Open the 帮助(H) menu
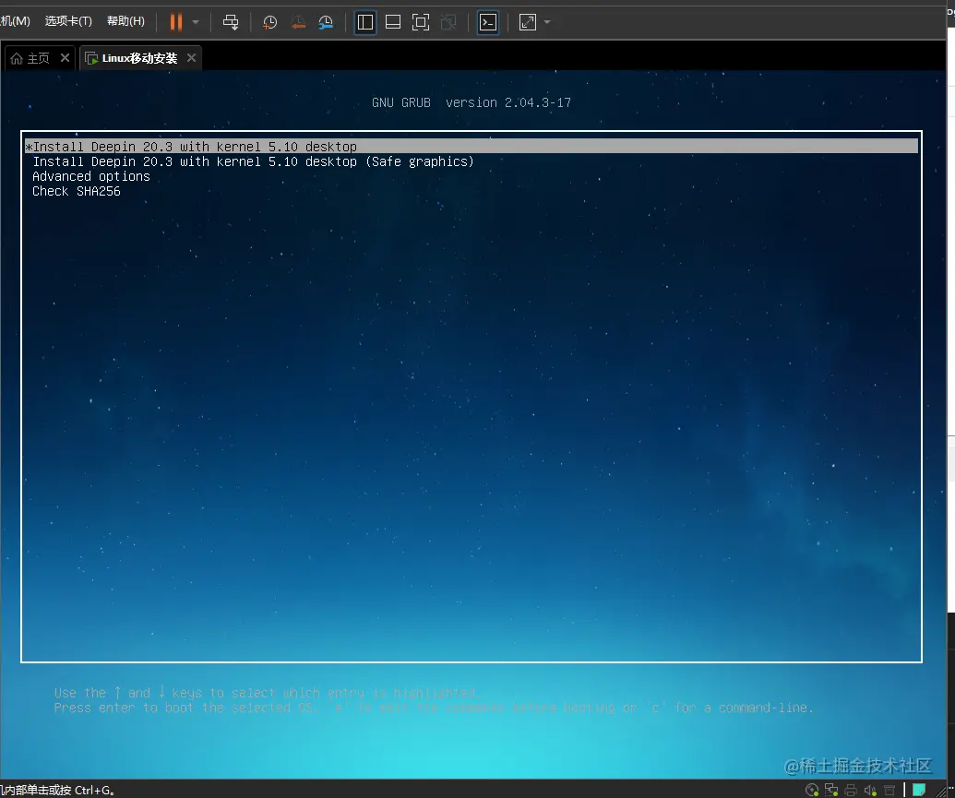 pyautogui.click(x=126, y=21)
